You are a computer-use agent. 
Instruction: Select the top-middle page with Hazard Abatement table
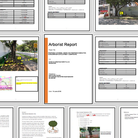click(x=67, y=15)
